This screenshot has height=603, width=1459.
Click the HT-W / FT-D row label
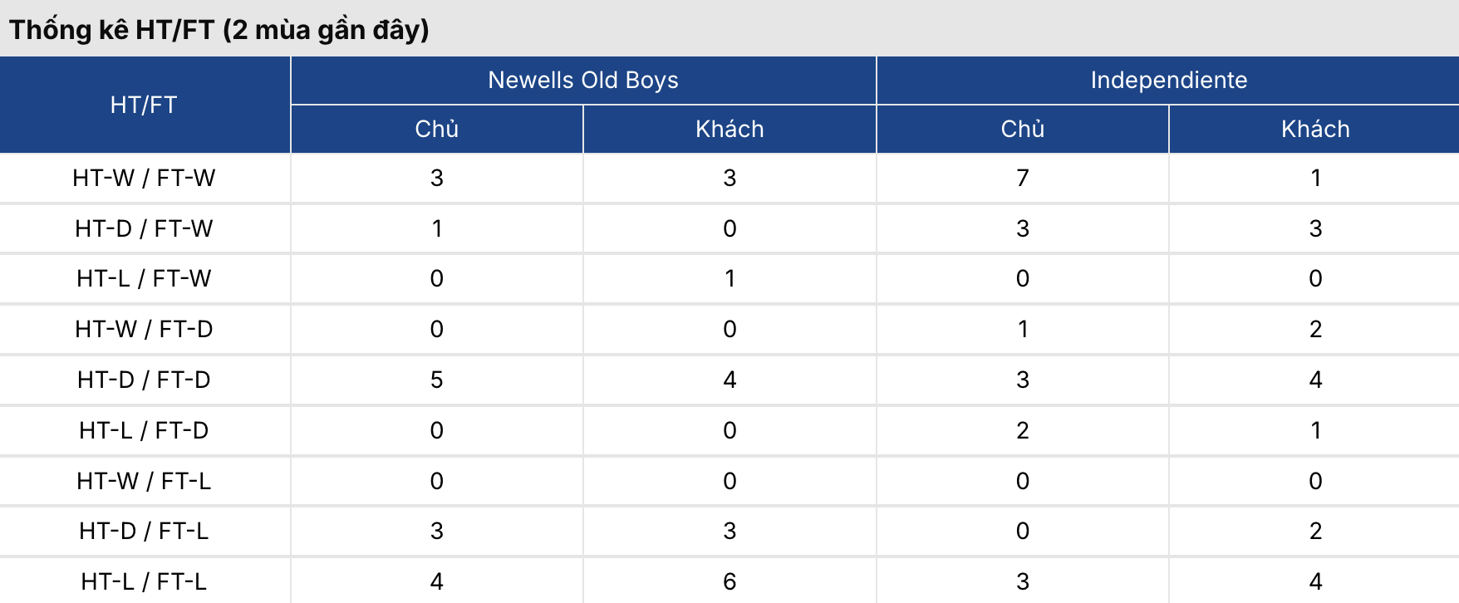[144, 329]
